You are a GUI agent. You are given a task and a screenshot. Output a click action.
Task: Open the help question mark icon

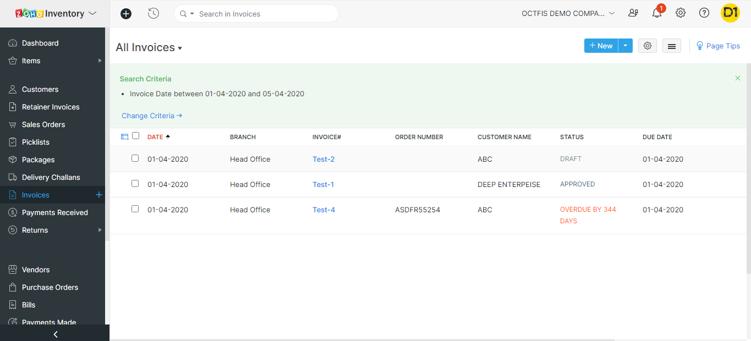tap(704, 13)
